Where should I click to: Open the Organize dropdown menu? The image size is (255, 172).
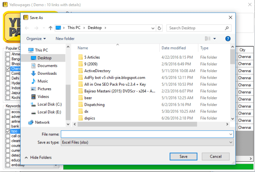(x=36, y=39)
